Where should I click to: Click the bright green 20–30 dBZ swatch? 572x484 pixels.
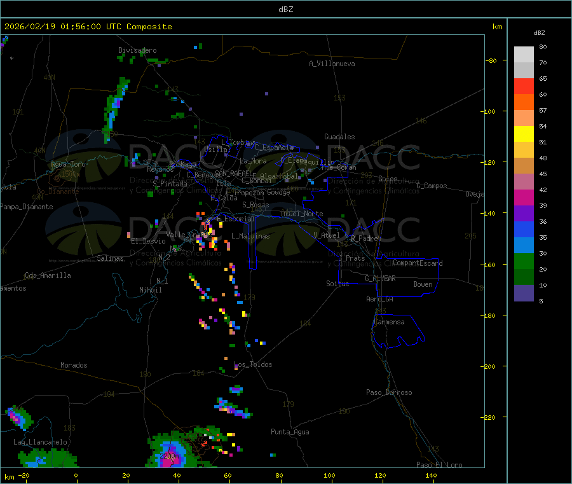(x=524, y=261)
